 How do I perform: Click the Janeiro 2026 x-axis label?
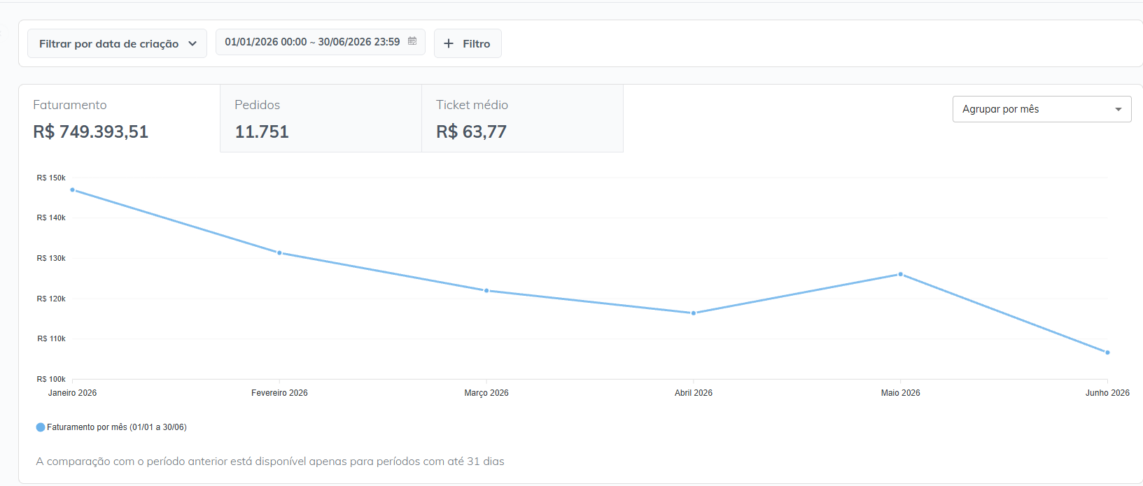(x=72, y=393)
